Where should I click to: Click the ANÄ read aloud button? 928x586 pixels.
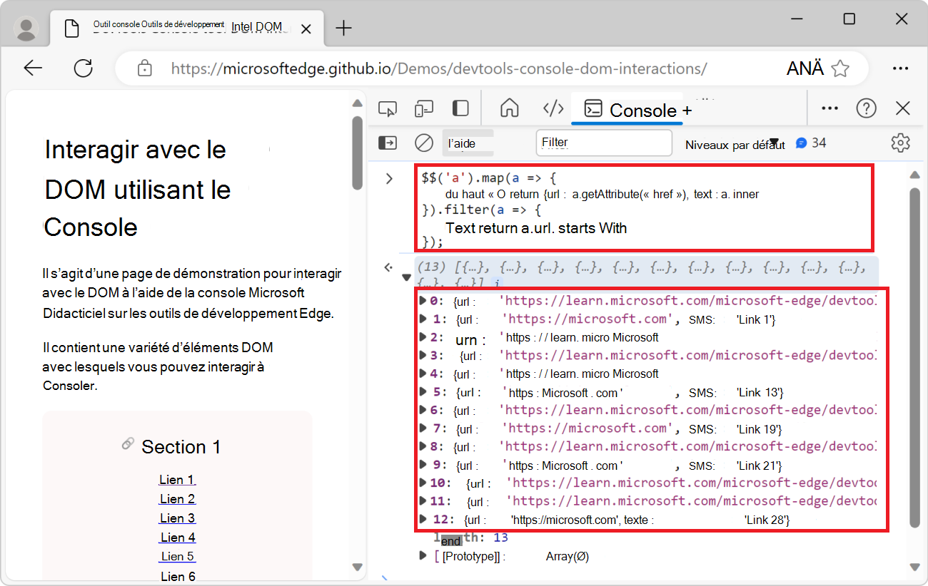[x=805, y=68]
